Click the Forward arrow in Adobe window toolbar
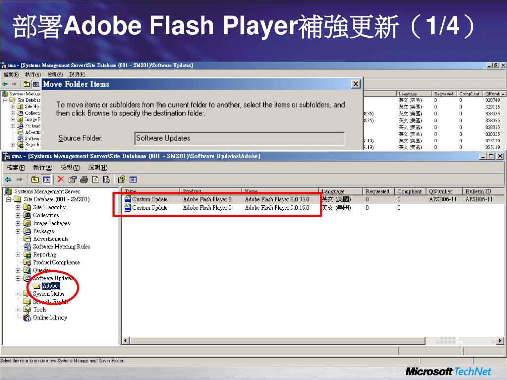Screen dimensions: 507x380 [20, 179]
